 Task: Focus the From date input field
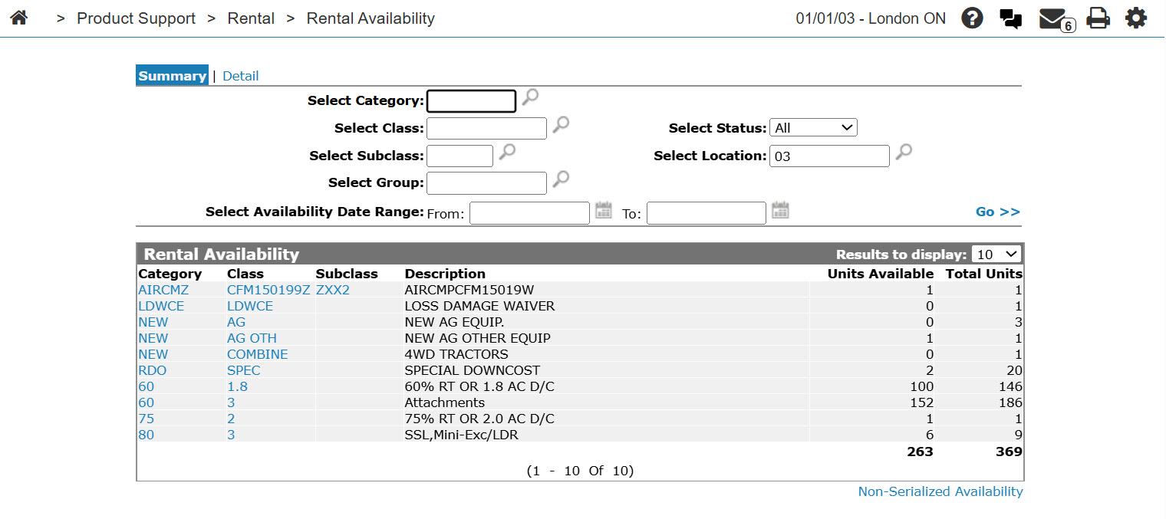point(529,213)
